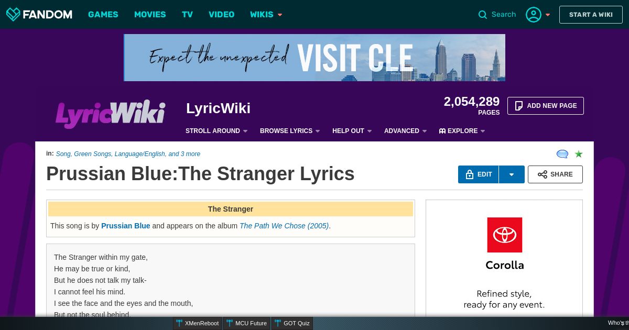Click the lyric line 'He may be true or kind,'

point(92,269)
